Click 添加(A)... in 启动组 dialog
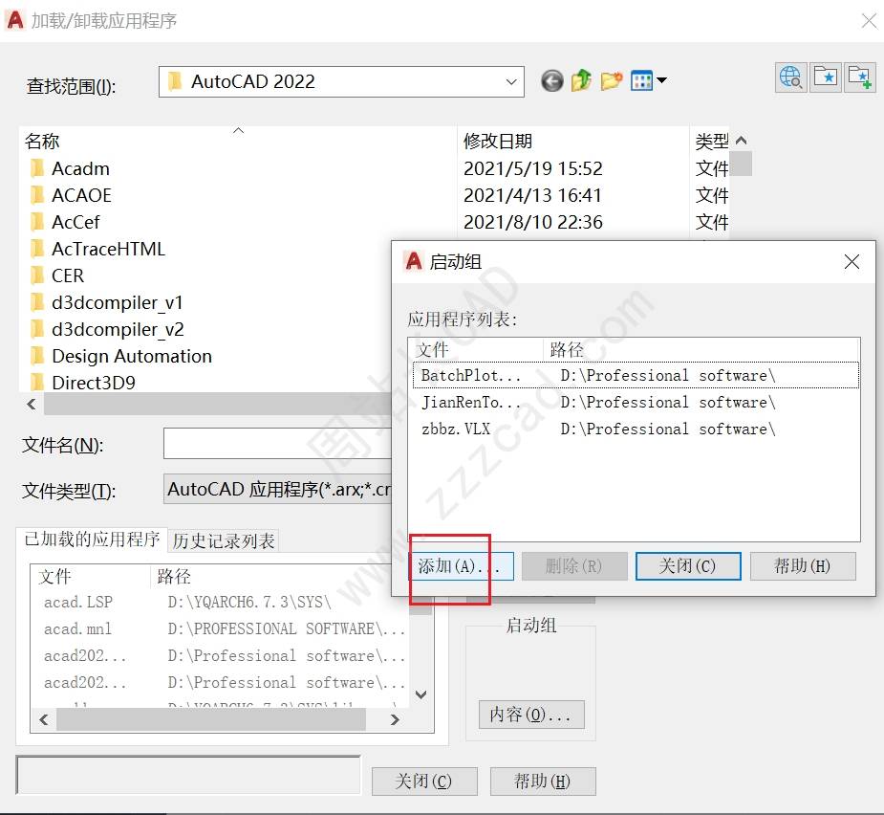 coord(462,566)
